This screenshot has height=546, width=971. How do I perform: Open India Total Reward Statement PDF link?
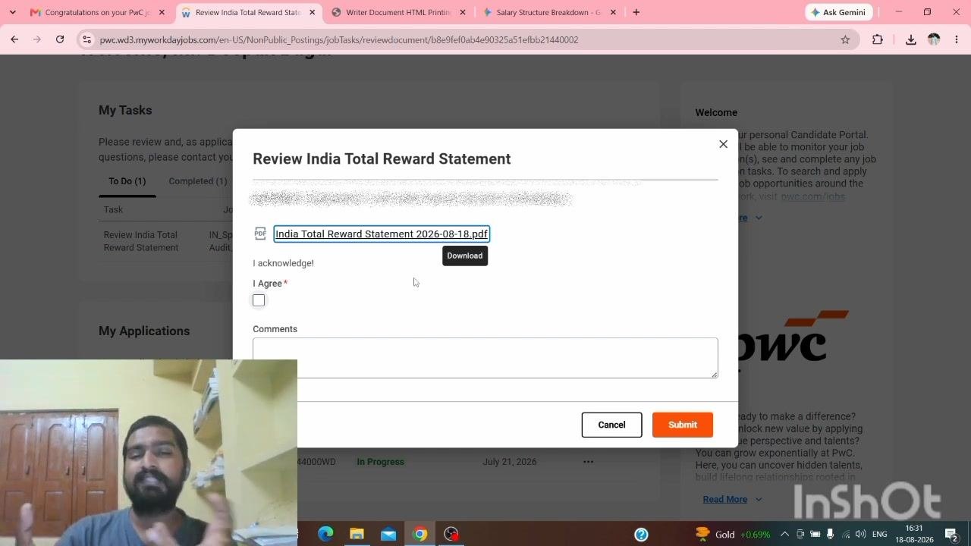tap(382, 234)
